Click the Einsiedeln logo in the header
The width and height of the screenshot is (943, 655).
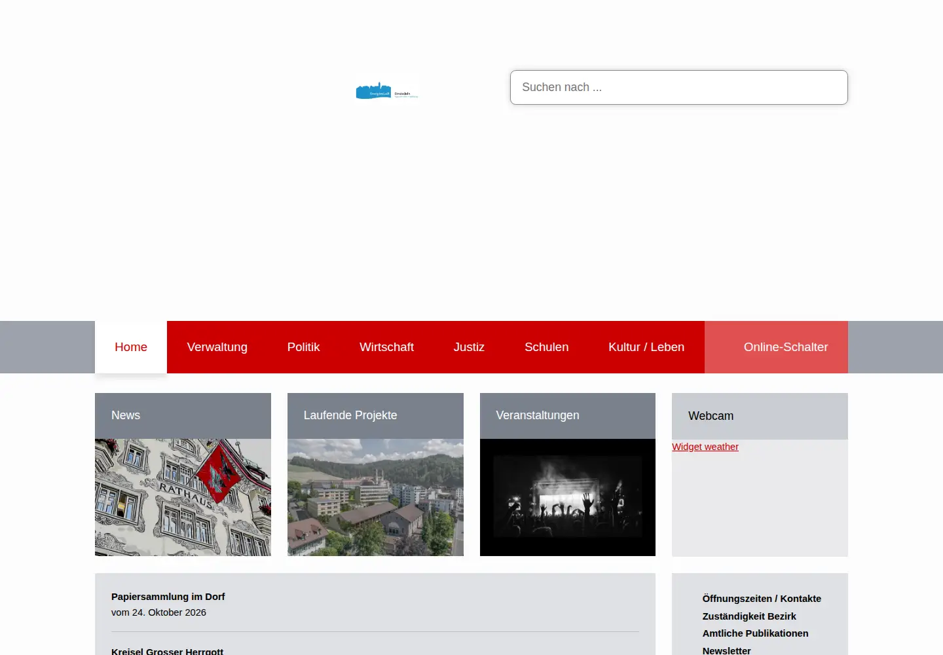(x=387, y=92)
